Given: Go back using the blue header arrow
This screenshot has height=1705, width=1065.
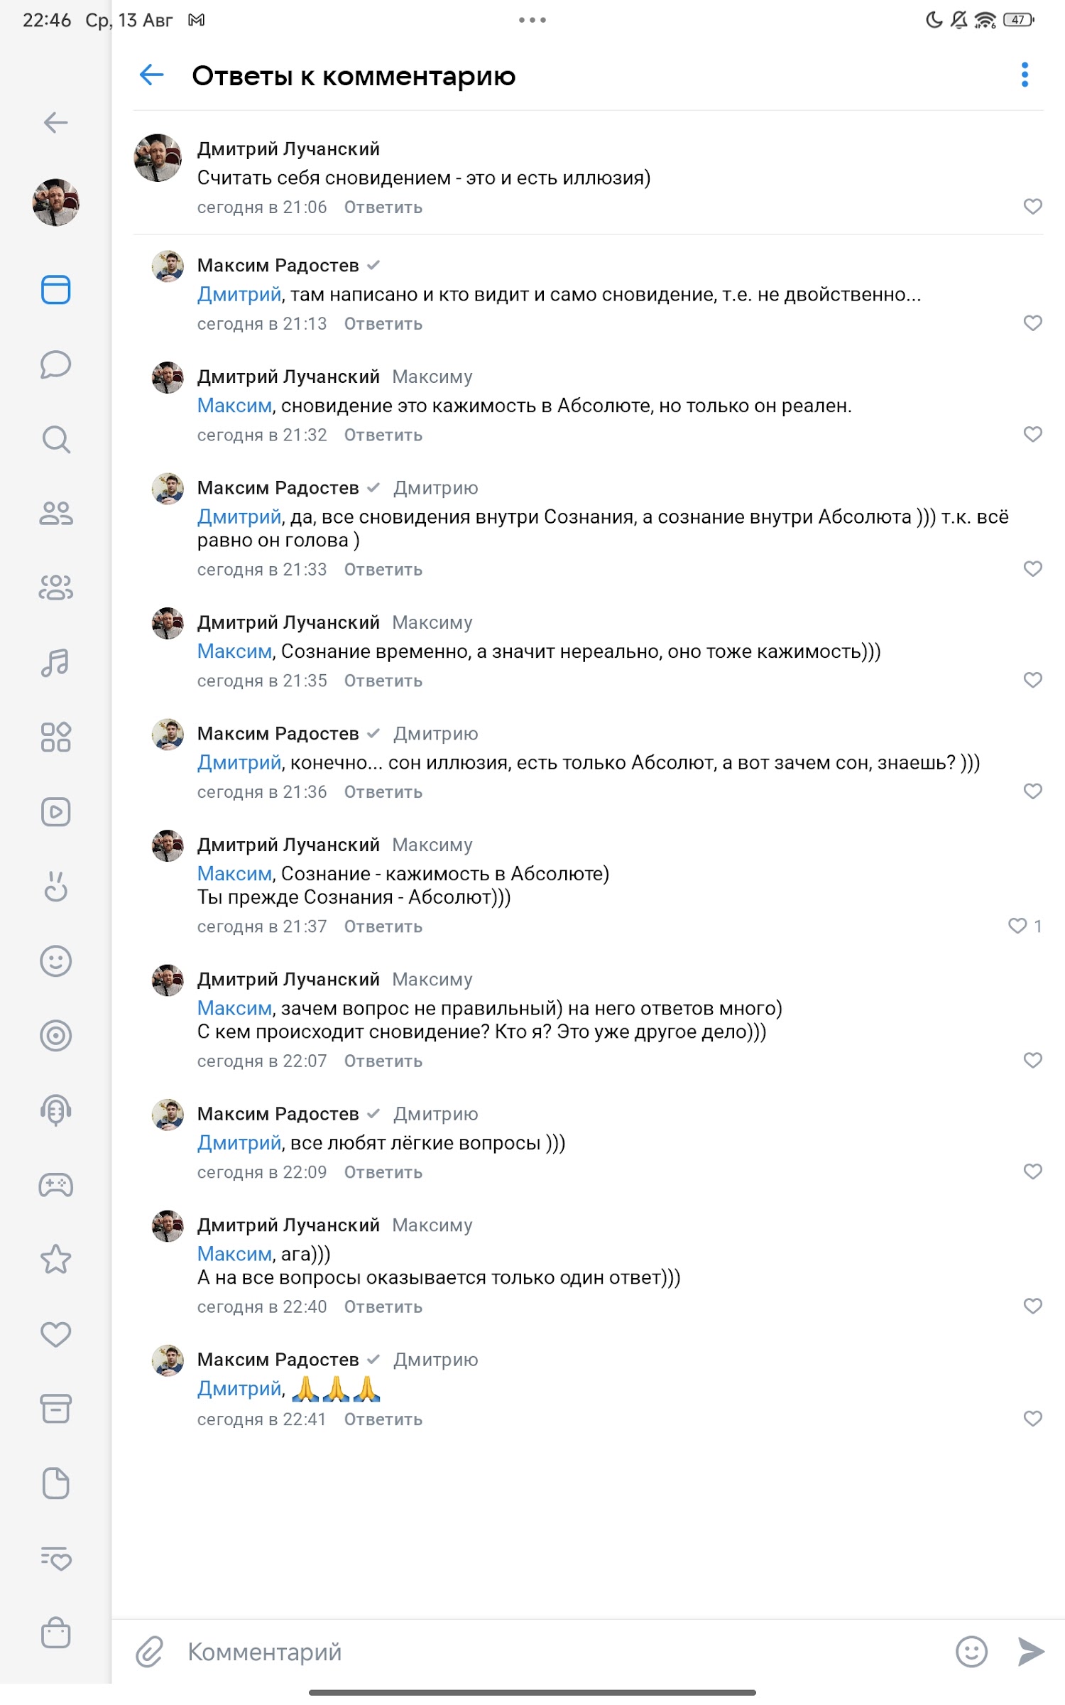Looking at the screenshot, I should pos(151,75).
